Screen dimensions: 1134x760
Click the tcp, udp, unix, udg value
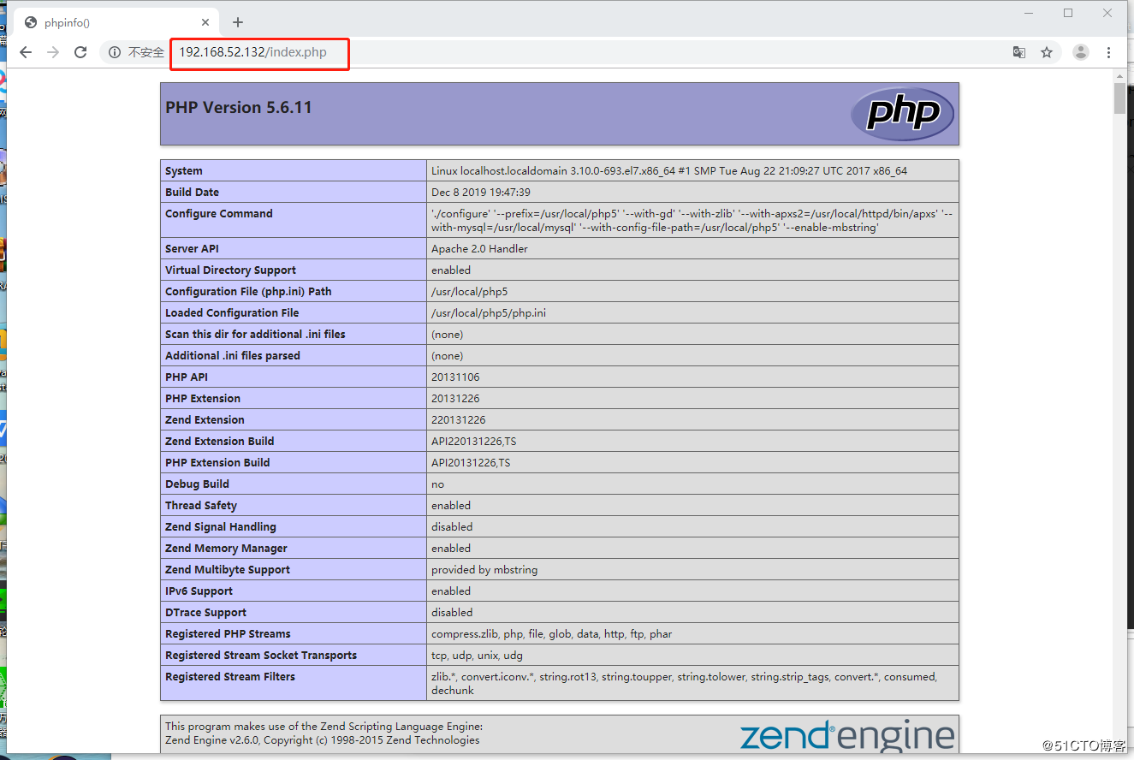point(477,656)
